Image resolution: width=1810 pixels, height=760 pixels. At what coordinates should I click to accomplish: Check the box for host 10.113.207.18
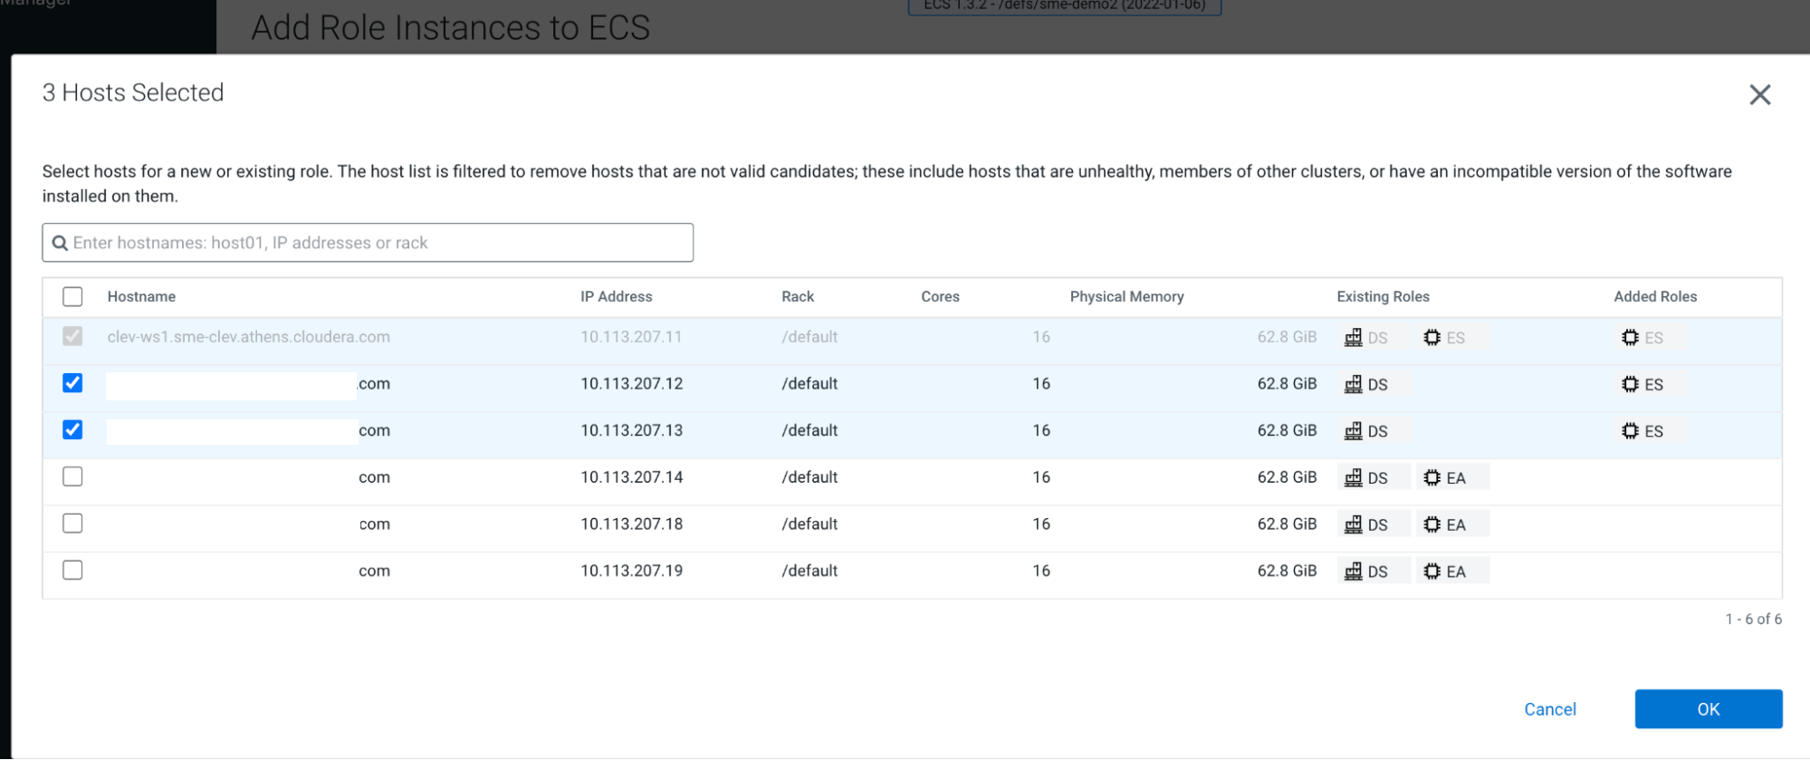(x=72, y=524)
